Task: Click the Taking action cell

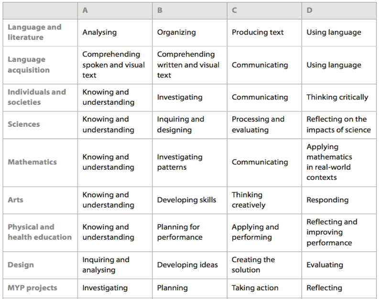Action: tap(255, 288)
